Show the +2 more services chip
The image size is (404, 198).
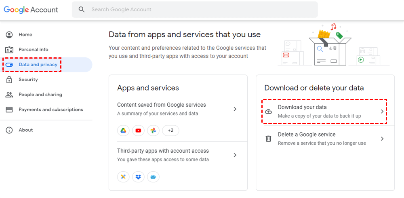click(170, 131)
